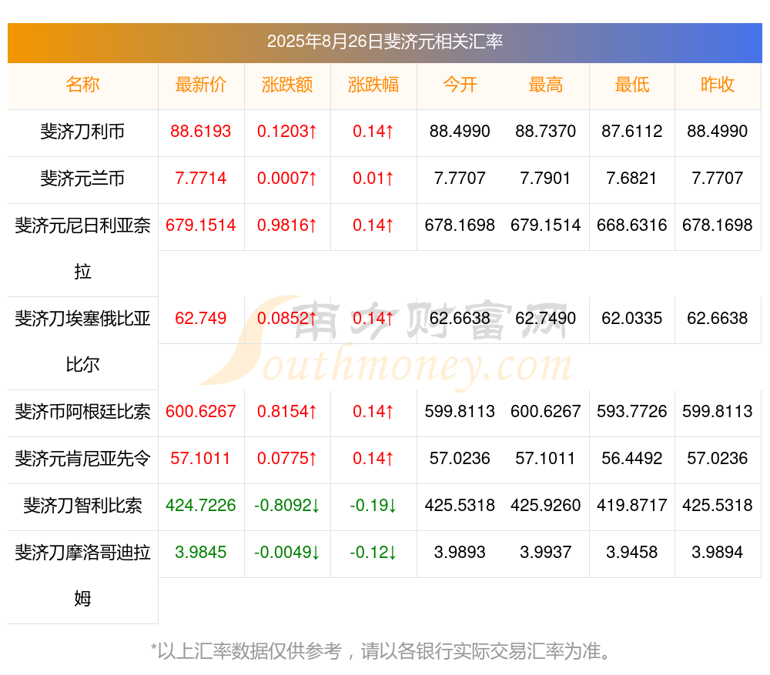Click the low value 87.6112
The height and width of the screenshot is (675, 770).
click(x=632, y=132)
